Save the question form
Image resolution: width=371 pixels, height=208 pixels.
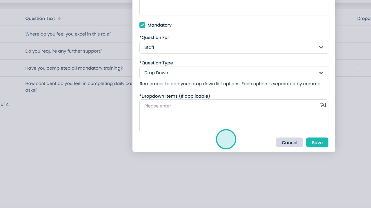[317, 142]
